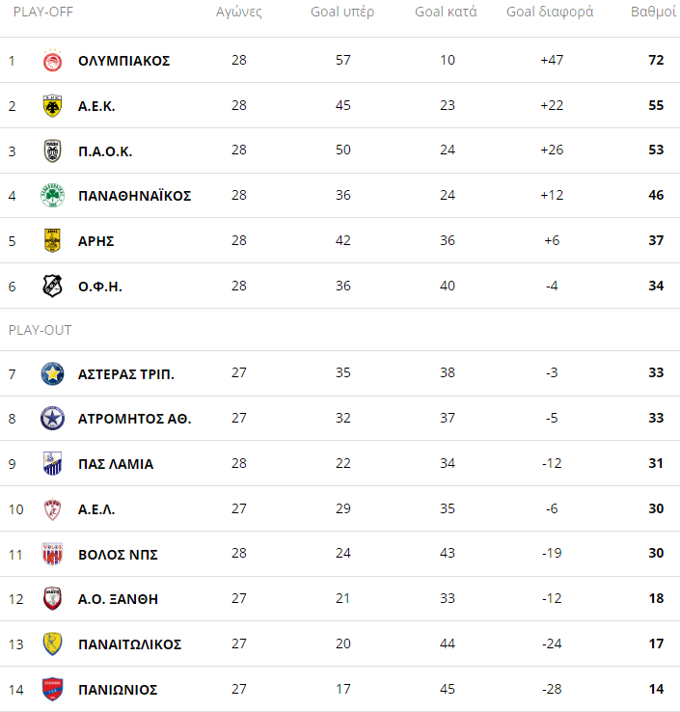Open the ΟΛΥΜΠΙΑΚΟΣ team name link
The width and height of the screenshot is (680, 712).
pyautogui.click(x=123, y=61)
